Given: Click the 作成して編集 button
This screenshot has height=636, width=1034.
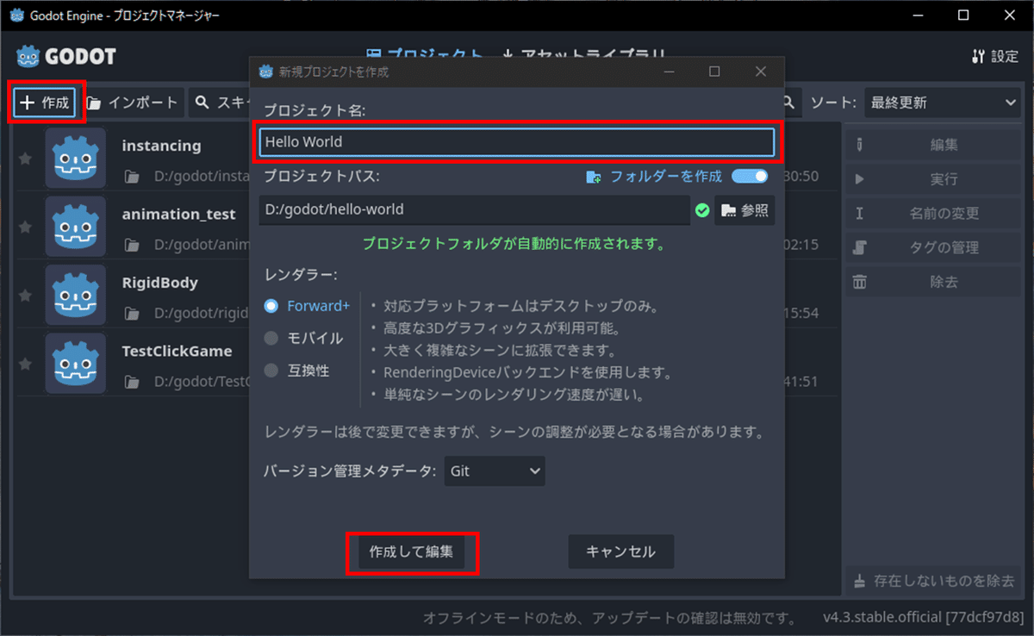Looking at the screenshot, I should point(413,552).
